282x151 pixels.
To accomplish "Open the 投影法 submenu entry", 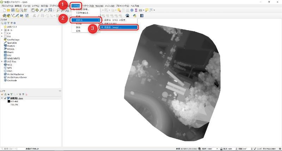I will pyautogui.click(x=85, y=20).
